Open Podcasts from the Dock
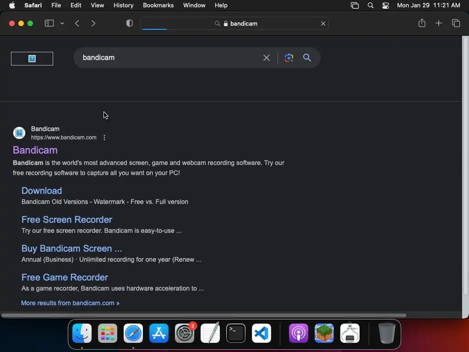The image size is (469, 352). (x=299, y=333)
